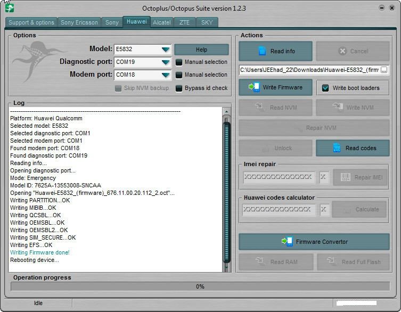Click the Huawei codes calculator IMEI field
Viewport: 401px width, 312px height.
(279, 209)
